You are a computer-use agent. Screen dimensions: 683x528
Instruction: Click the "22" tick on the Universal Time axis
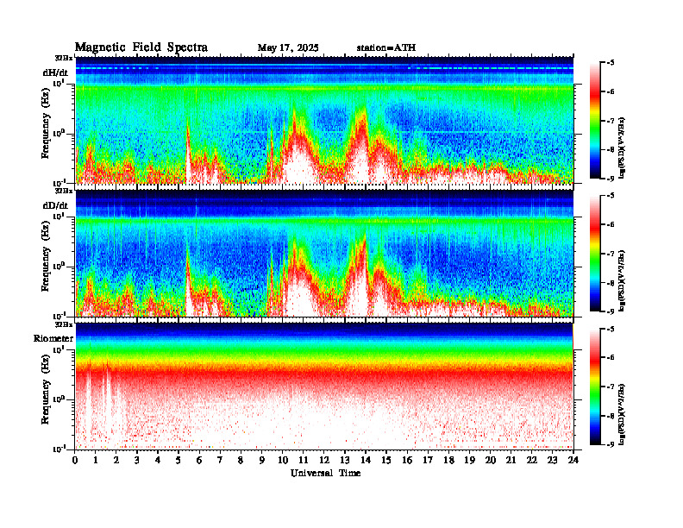[531, 461]
